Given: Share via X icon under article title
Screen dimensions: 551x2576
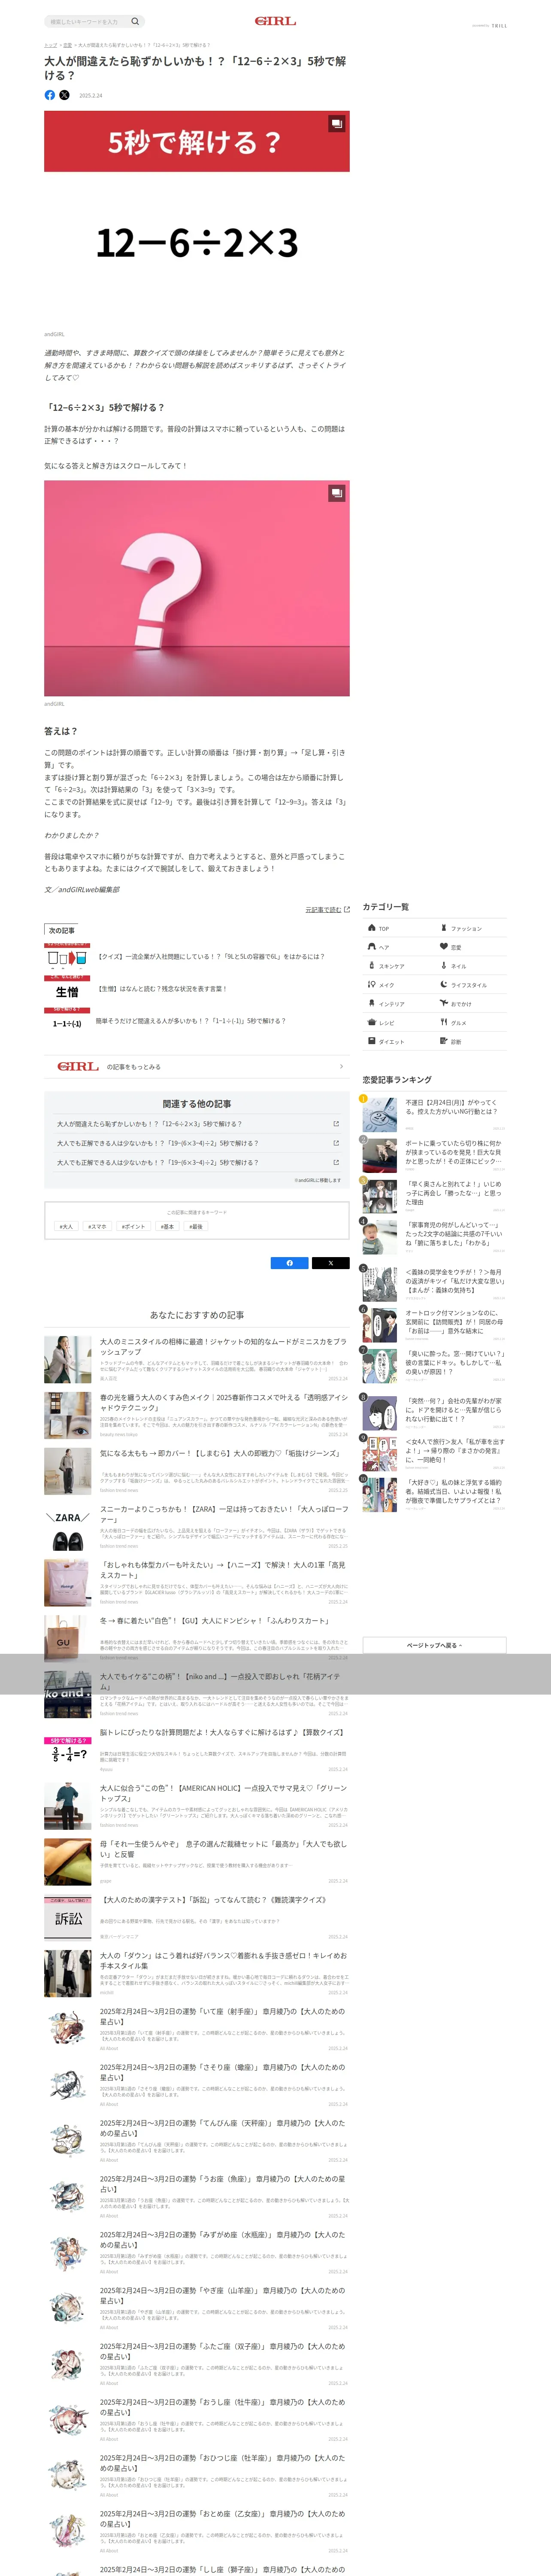Looking at the screenshot, I should pyautogui.click(x=64, y=95).
